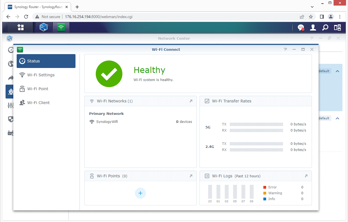Maximize the Wi-Fi Connect window

(x=303, y=49)
